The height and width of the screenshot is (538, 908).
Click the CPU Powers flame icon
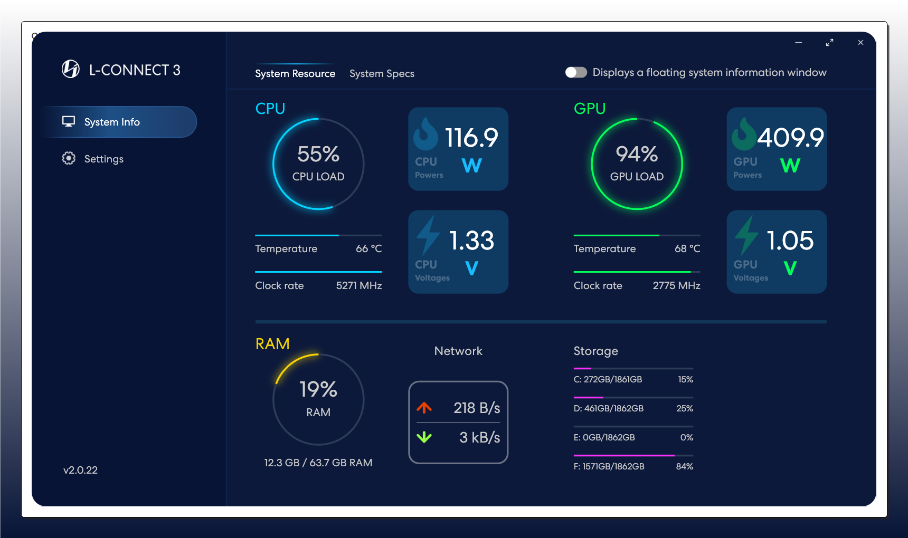point(425,134)
